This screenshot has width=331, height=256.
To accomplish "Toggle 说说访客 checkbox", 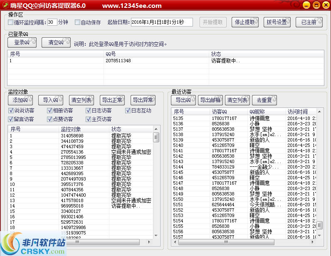I will pos(11,110).
